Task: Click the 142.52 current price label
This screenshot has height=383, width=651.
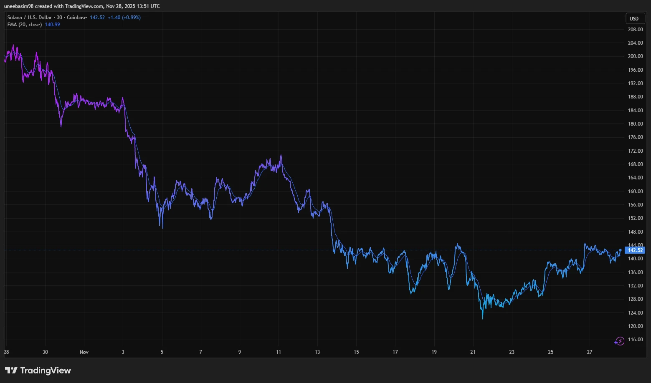Action: (x=635, y=250)
